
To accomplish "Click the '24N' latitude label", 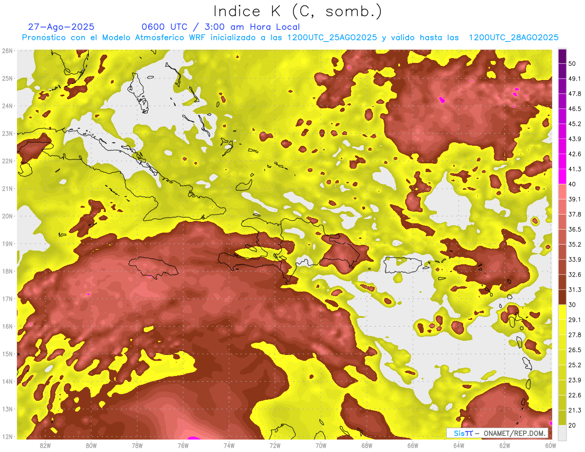I will pos(7,106).
